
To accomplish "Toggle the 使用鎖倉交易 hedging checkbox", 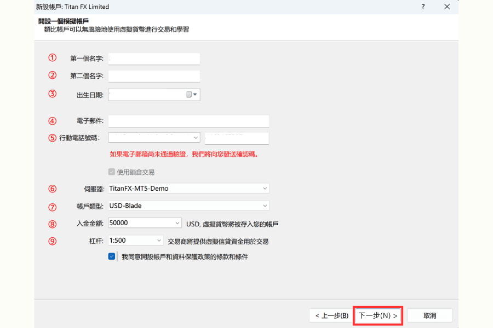I will coord(111,171).
